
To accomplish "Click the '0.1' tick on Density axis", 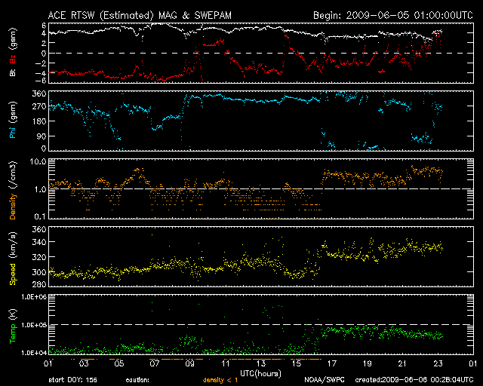I will click(x=40, y=216).
